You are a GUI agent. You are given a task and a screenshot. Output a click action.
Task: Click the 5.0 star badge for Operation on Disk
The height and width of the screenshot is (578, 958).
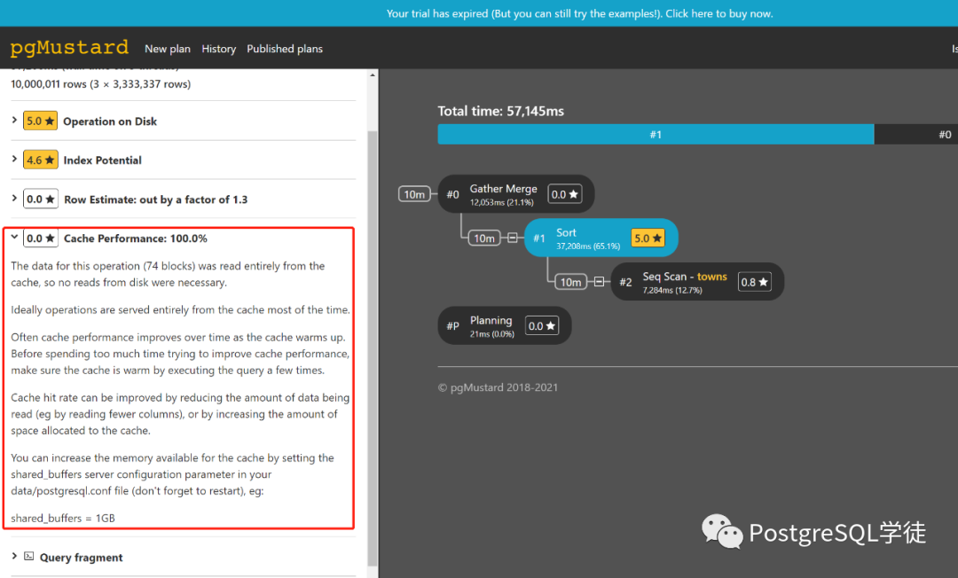(x=40, y=121)
